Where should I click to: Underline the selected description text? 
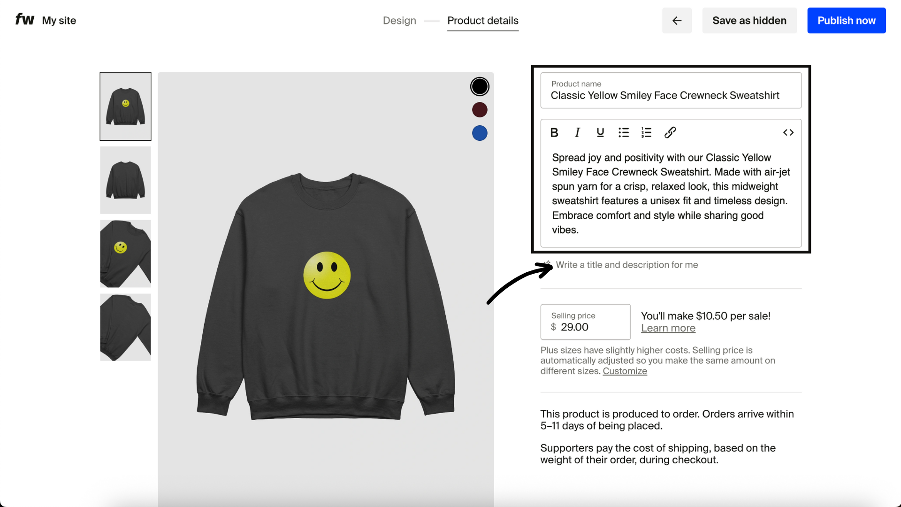click(600, 133)
